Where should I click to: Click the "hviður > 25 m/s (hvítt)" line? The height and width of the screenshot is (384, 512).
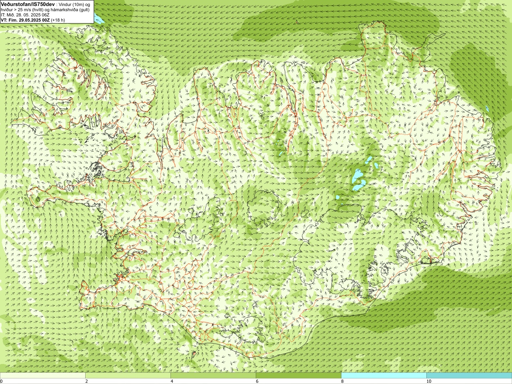tap(22, 10)
